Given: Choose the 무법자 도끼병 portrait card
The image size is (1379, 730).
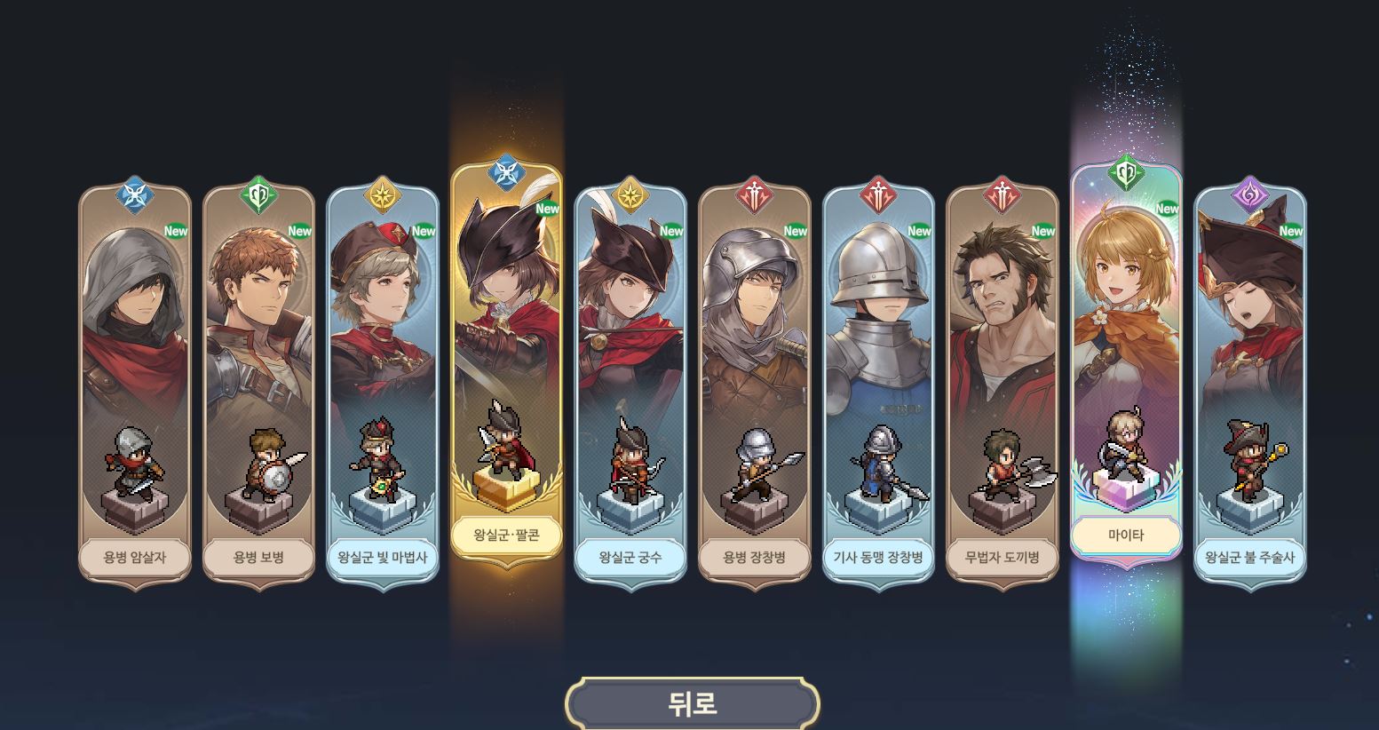Looking at the screenshot, I should point(1003,384).
